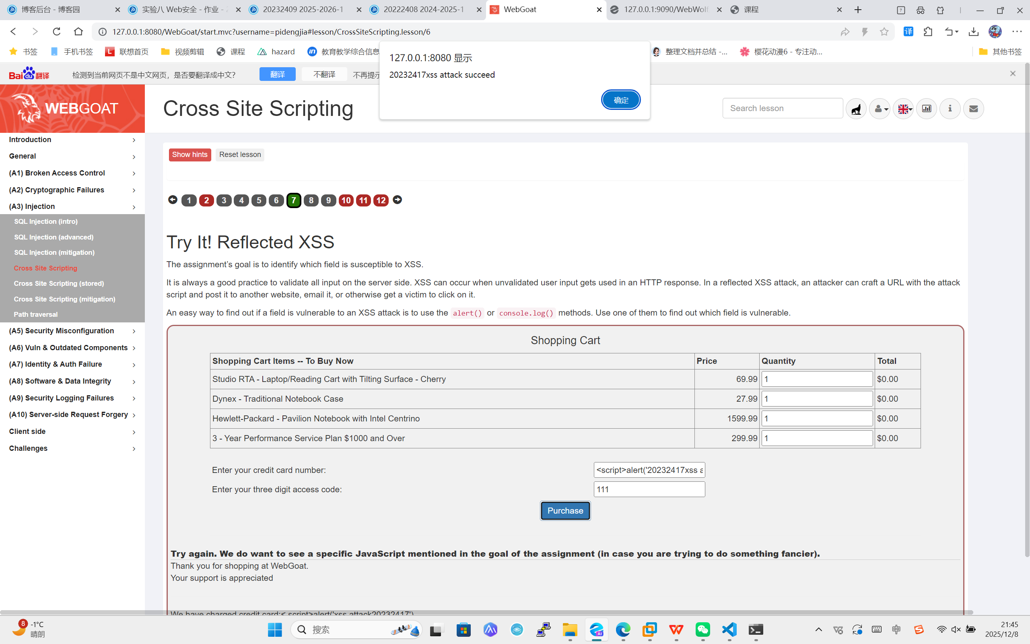
Task: Open the report card chart icon
Action: [927, 109]
